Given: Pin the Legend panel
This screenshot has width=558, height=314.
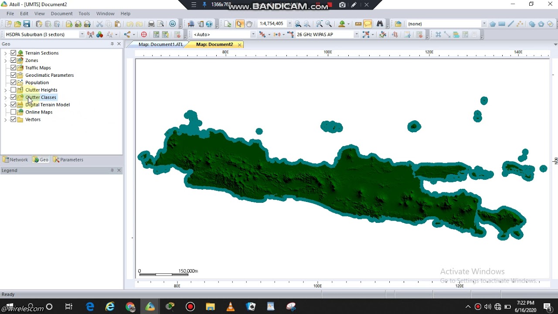Looking at the screenshot, I should point(112,171).
